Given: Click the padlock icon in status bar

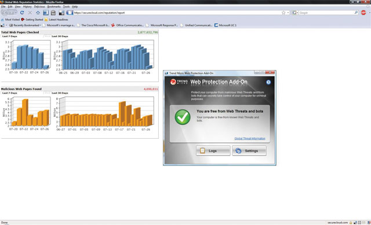Looking at the screenshot, I should 351,223.
